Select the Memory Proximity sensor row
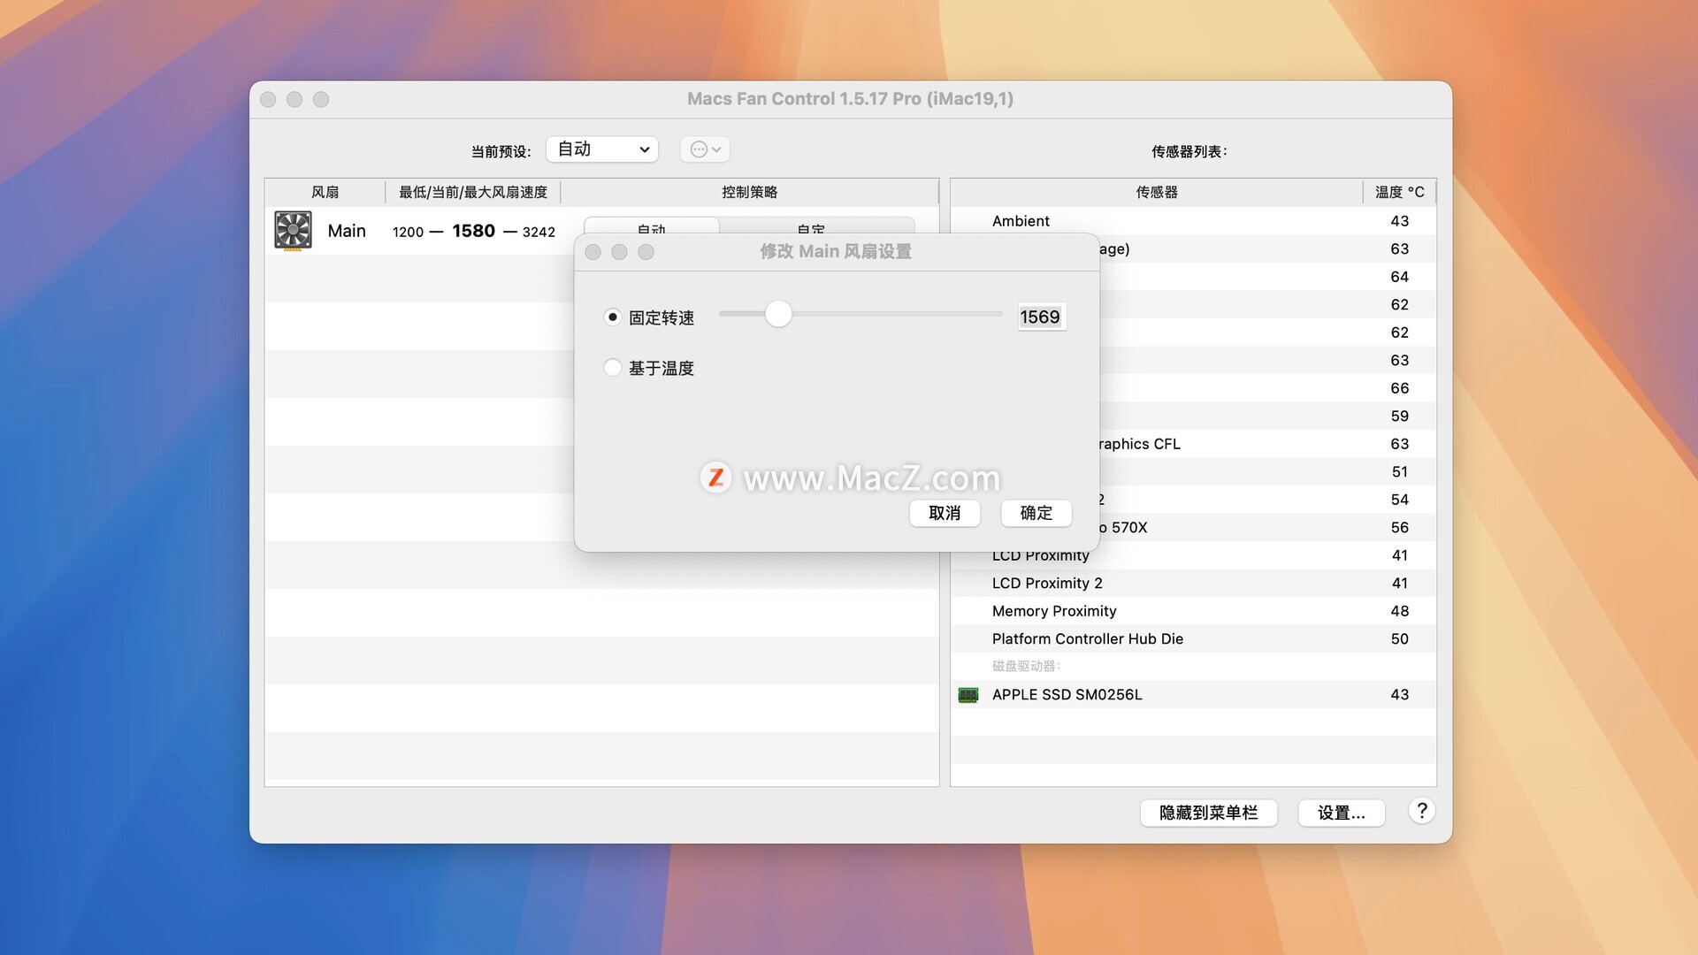 point(1193,611)
